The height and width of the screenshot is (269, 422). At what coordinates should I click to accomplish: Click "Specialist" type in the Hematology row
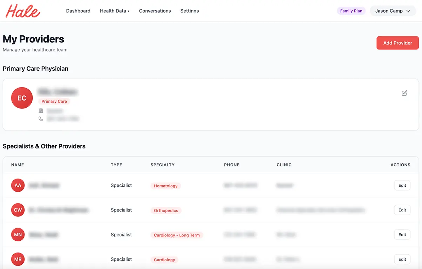tap(121, 185)
